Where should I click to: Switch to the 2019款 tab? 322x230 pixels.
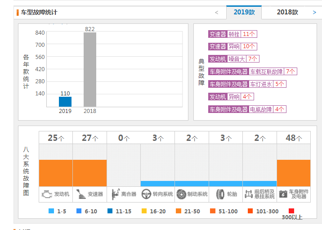pyautogui.click(x=244, y=12)
